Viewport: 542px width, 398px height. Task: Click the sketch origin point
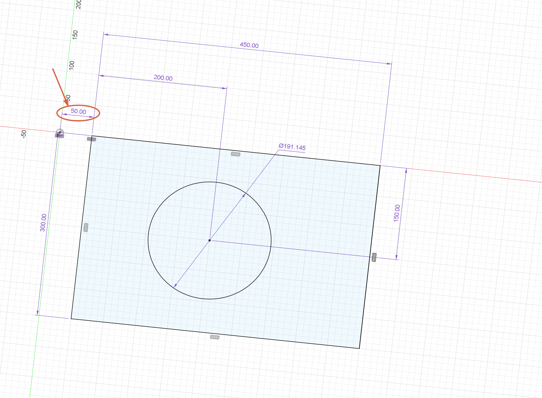coord(60,132)
